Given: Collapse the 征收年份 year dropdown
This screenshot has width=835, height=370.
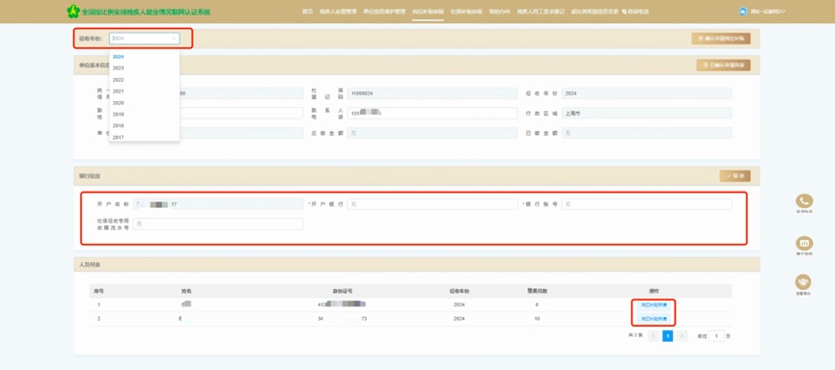Looking at the screenshot, I should click(144, 39).
